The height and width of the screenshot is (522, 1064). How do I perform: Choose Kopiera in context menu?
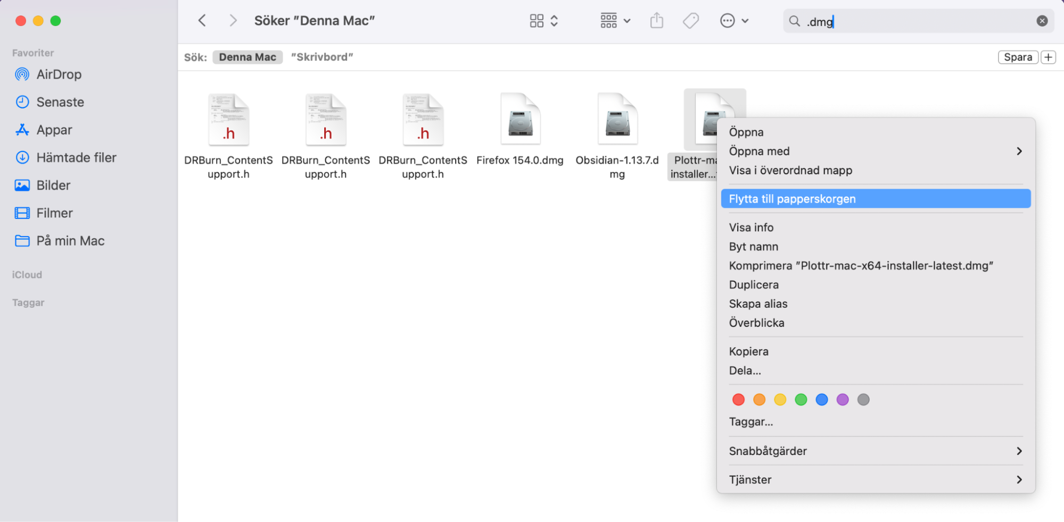(x=876, y=351)
